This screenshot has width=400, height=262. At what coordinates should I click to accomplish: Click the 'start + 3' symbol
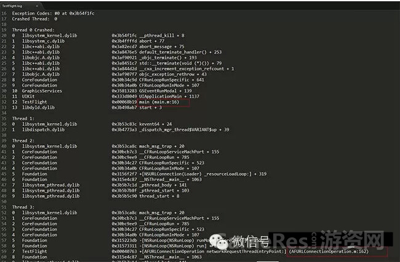click(151, 108)
